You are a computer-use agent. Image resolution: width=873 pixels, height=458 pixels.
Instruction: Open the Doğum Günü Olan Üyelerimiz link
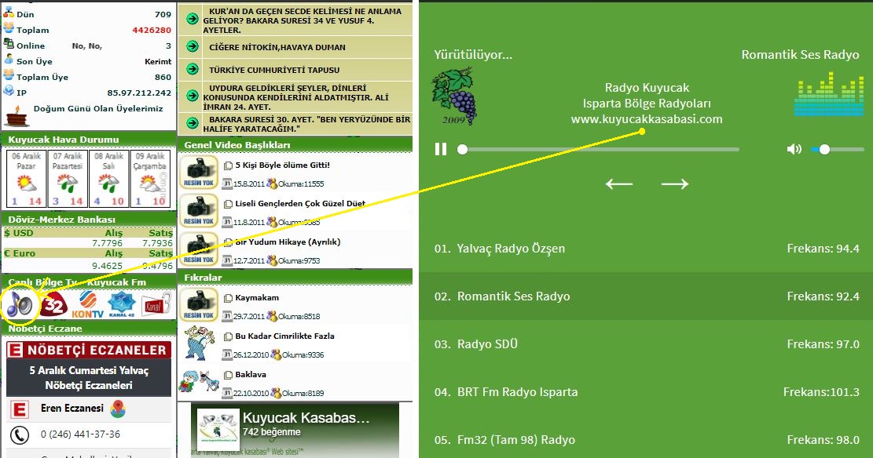coord(98,108)
